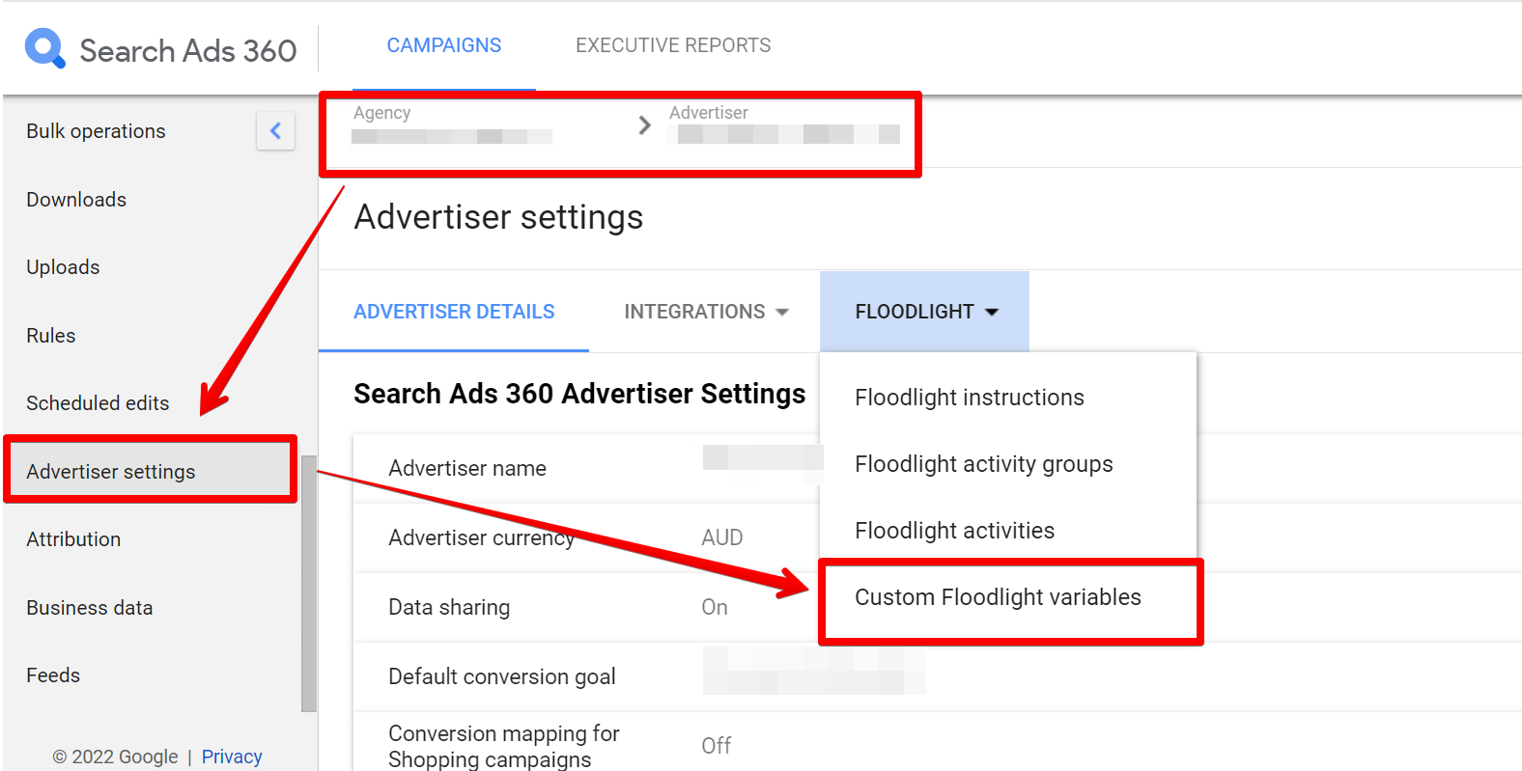Open Feeds in the sidebar
Image resolution: width=1522 pixels, height=771 pixels.
(x=53, y=675)
